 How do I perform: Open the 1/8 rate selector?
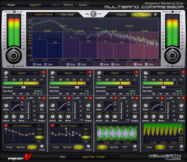86,129
